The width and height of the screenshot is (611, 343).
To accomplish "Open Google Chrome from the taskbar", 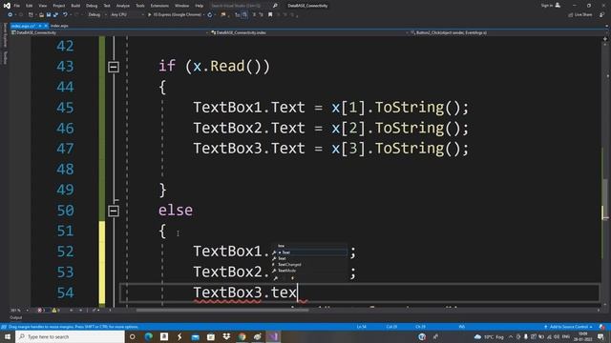I will point(242,336).
